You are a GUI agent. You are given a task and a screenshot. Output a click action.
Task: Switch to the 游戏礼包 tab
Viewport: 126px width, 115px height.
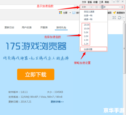61,27
